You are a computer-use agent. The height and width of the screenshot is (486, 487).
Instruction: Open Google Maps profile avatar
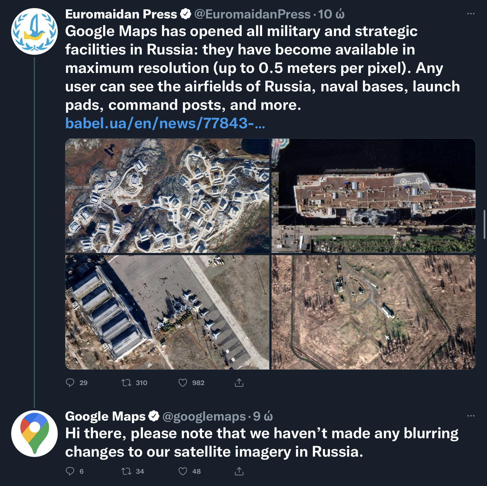(x=34, y=433)
